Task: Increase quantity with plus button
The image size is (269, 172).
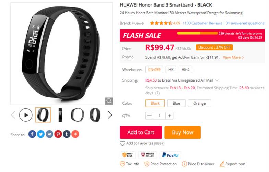Action: coord(169,116)
